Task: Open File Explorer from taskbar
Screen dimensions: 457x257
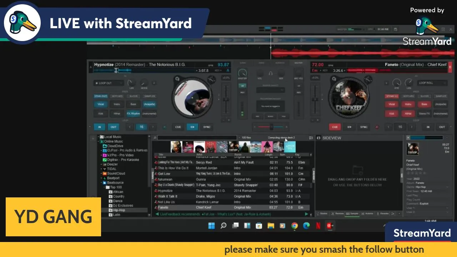Action: (271, 226)
